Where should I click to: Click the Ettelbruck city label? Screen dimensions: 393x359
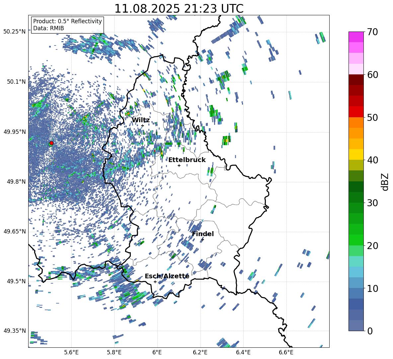[187, 160]
